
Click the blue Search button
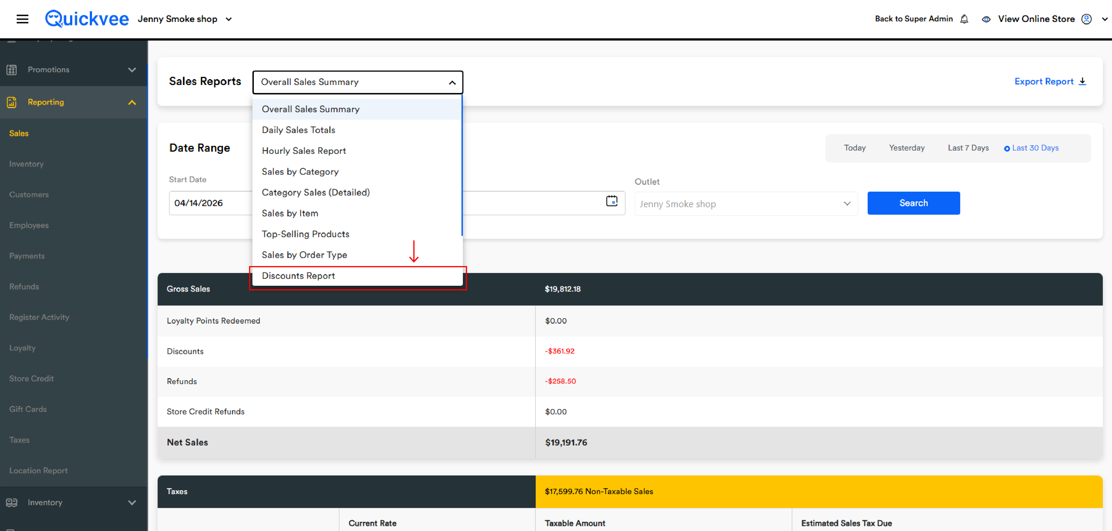[914, 203]
